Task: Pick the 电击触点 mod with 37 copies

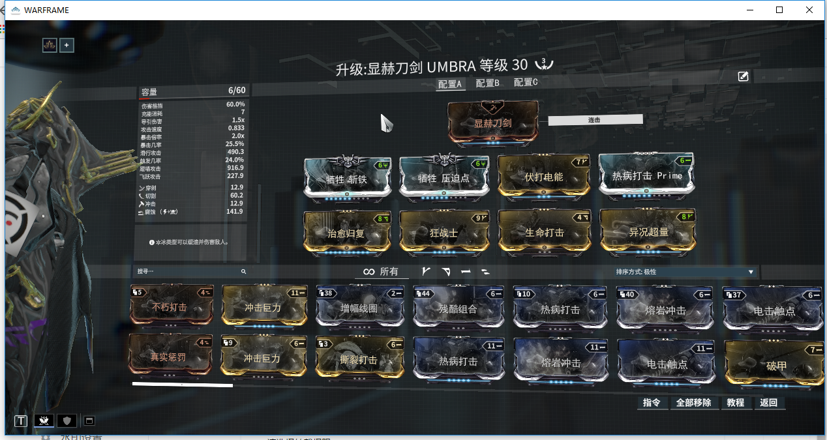Action: (x=772, y=310)
